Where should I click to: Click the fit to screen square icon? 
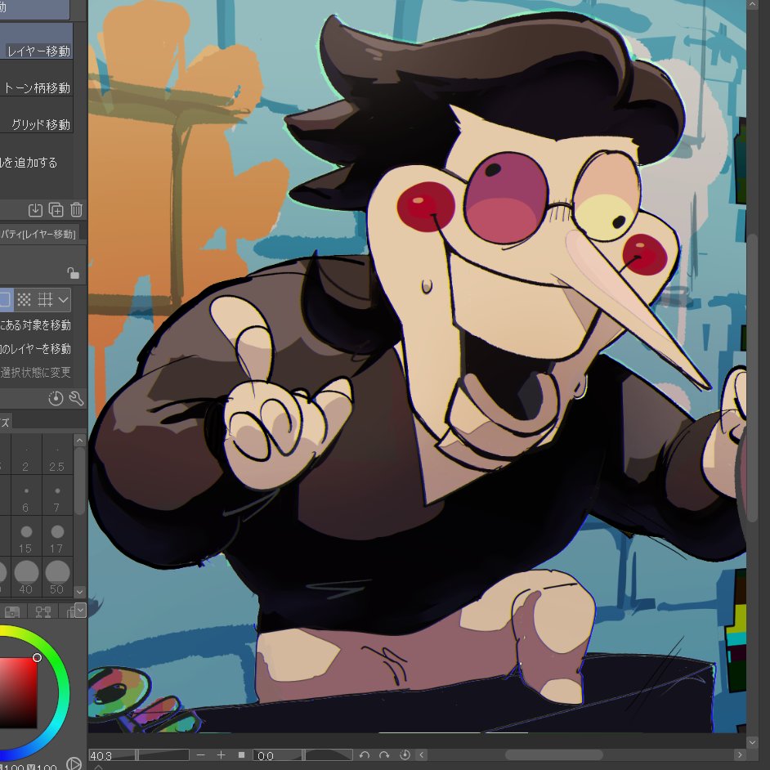point(242,754)
